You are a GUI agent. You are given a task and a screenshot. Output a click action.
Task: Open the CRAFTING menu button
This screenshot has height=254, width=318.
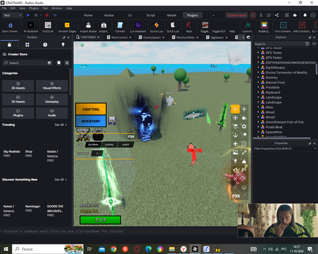[91, 109]
